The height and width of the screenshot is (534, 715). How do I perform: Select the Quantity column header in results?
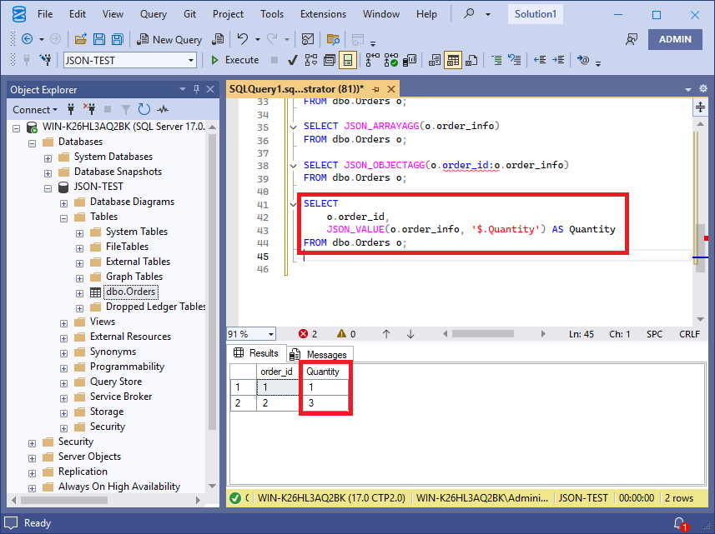pos(324,372)
